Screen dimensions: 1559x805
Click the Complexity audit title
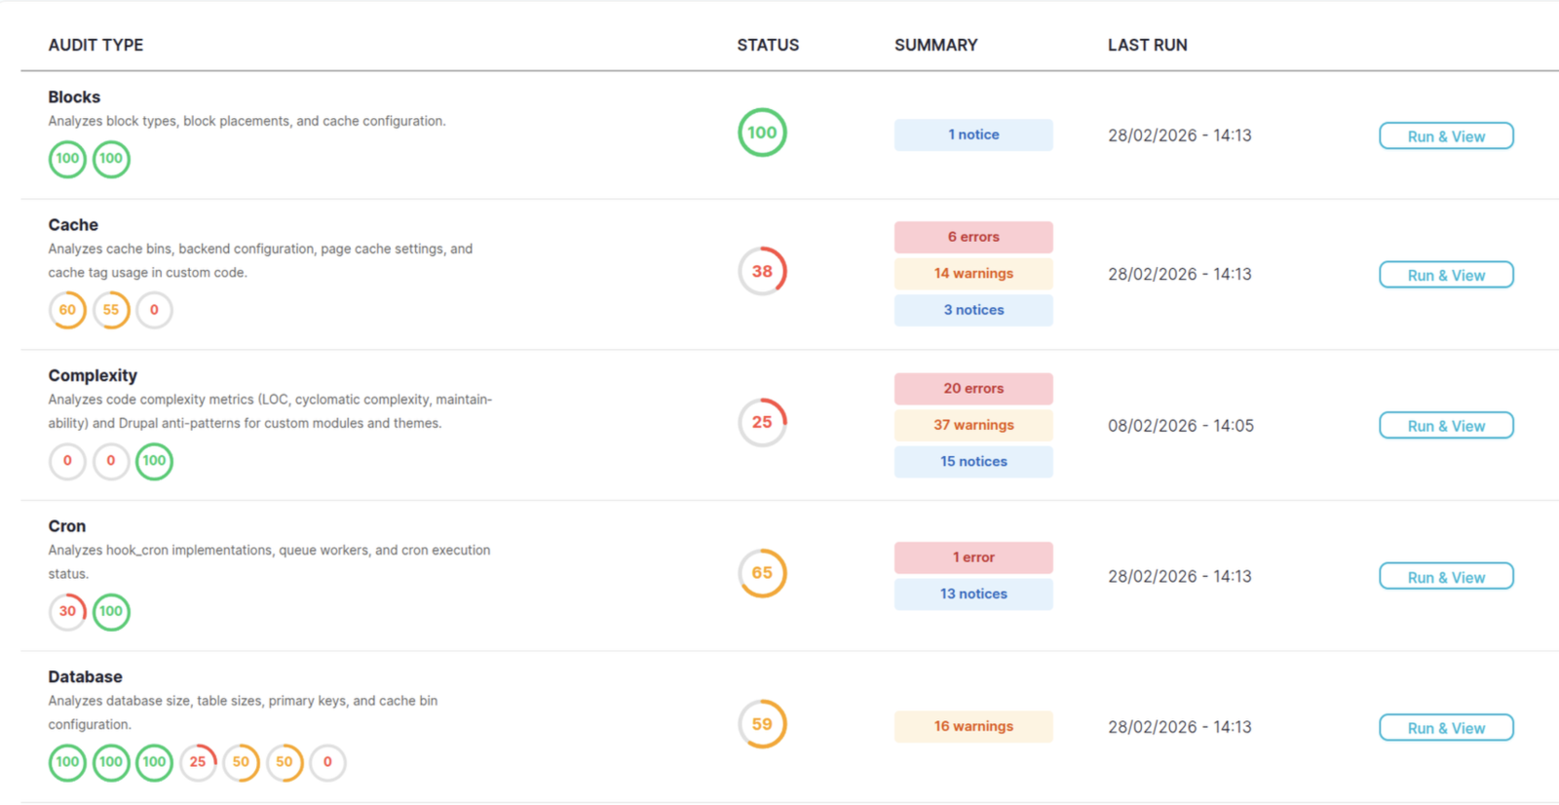pos(93,376)
